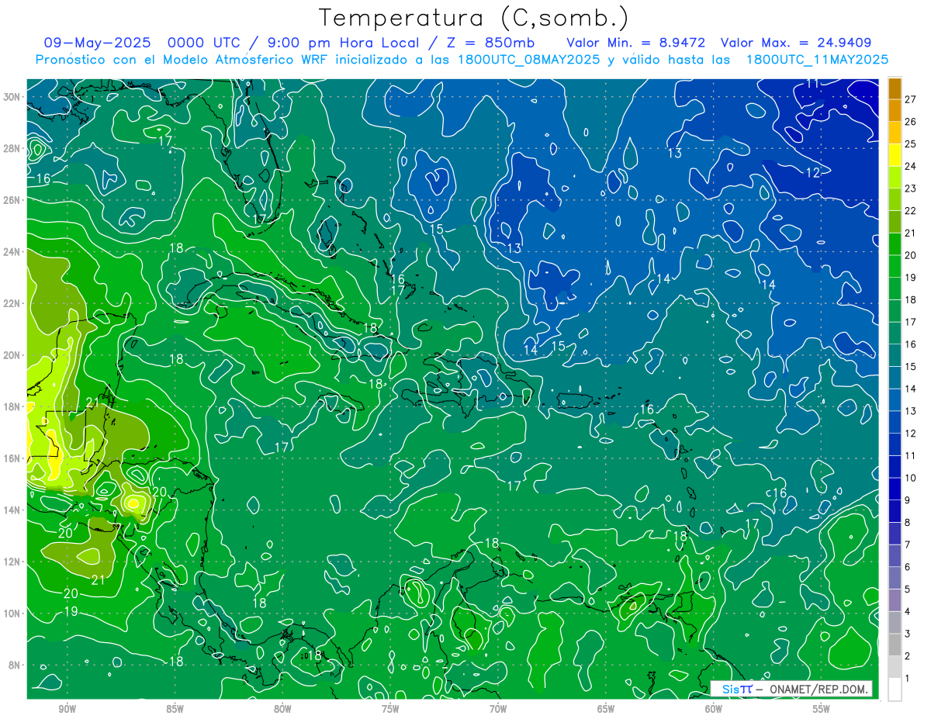Click "1800UTC_11MAY2025" valid-until time
This screenshot has width=931, height=719.
[817, 60]
